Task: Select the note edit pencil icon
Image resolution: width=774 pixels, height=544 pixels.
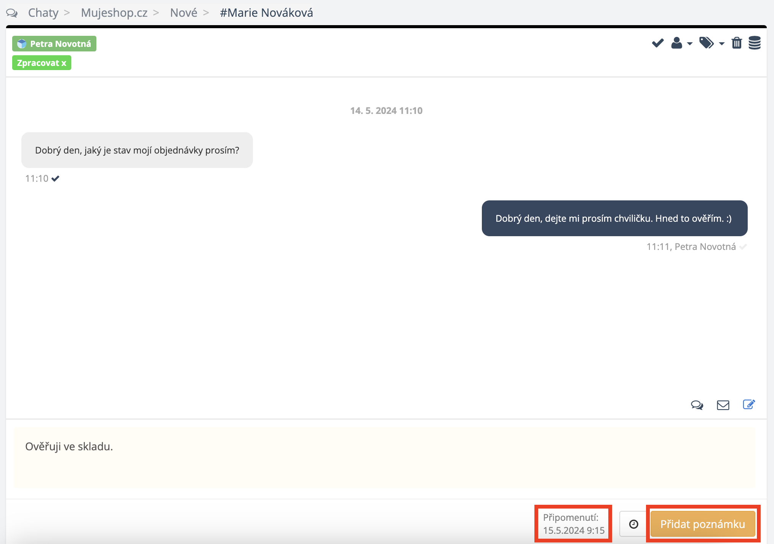Action: tap(748, 404)
